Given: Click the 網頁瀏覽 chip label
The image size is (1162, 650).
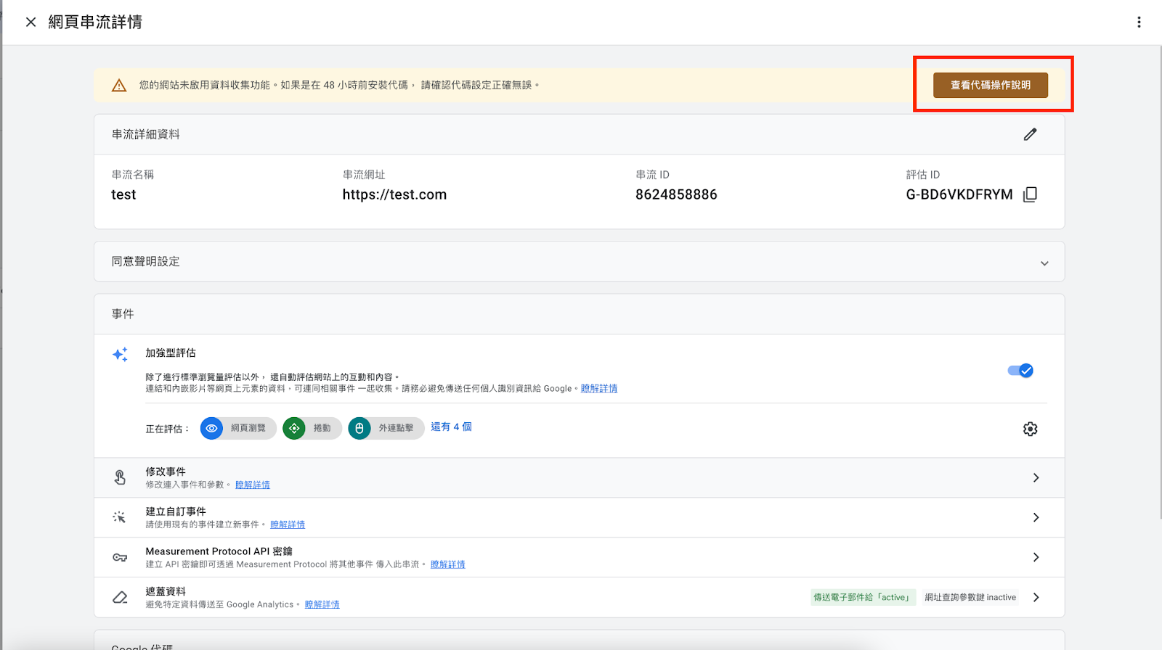Looking at the screenshot, I should click(x=248, y=428).
